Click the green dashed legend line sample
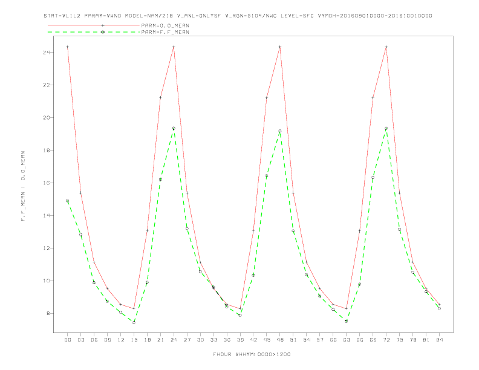479x370 pixels. (94, 32)
